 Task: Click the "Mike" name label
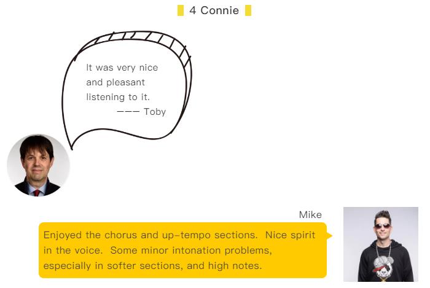(x=310, y=214)
